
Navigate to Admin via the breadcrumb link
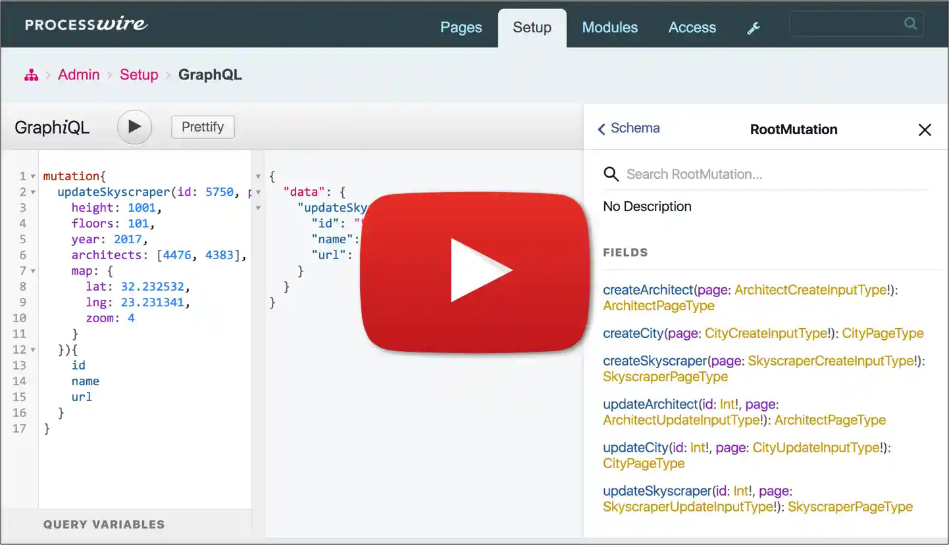(x=78, y=75)
